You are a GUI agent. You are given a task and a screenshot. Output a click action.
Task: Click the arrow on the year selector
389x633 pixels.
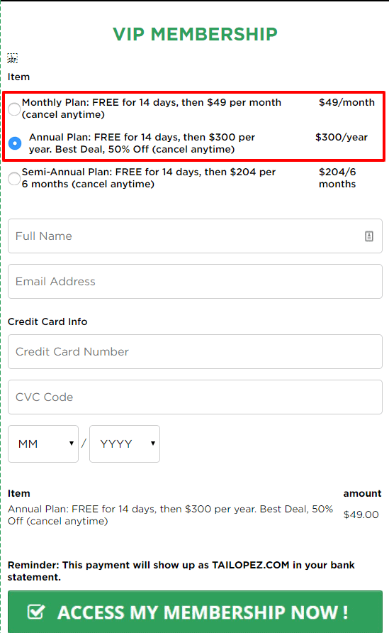click(153, 444)
